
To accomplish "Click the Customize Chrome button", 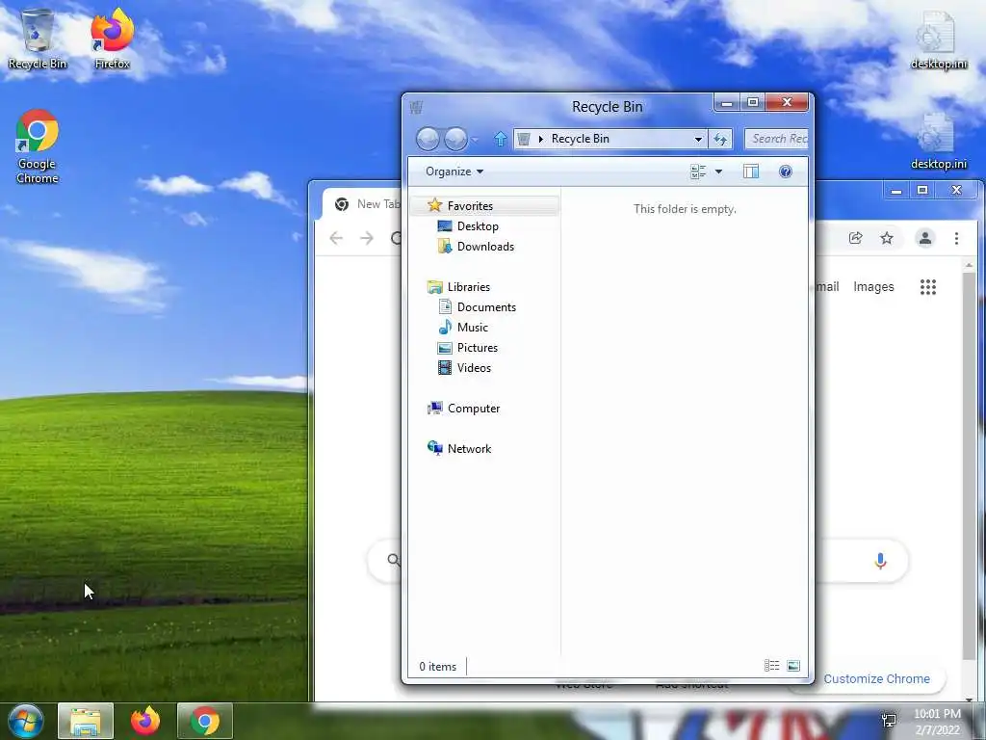I will coord(876,679).
